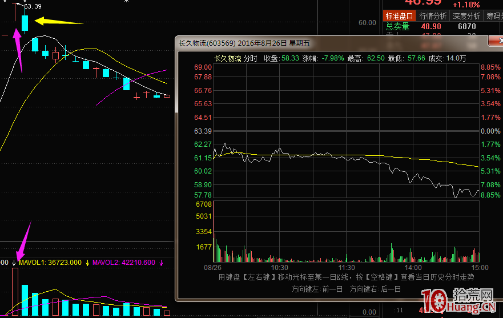
Task: Click the last red candlestick on the K-line chart
Action: [167, 95]
